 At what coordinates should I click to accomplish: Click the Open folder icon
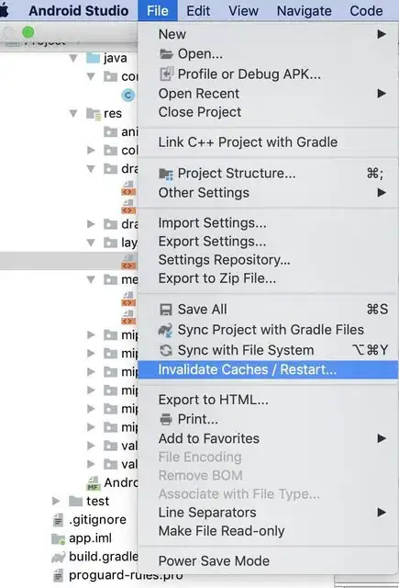coord(166,54)
